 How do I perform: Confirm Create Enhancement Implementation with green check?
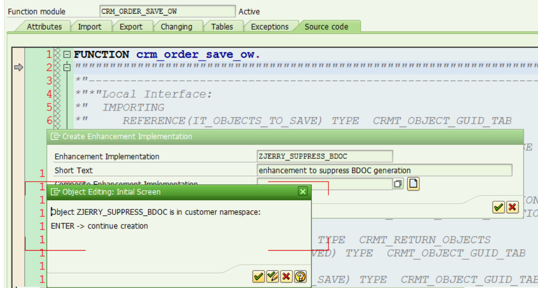point(498,207)
